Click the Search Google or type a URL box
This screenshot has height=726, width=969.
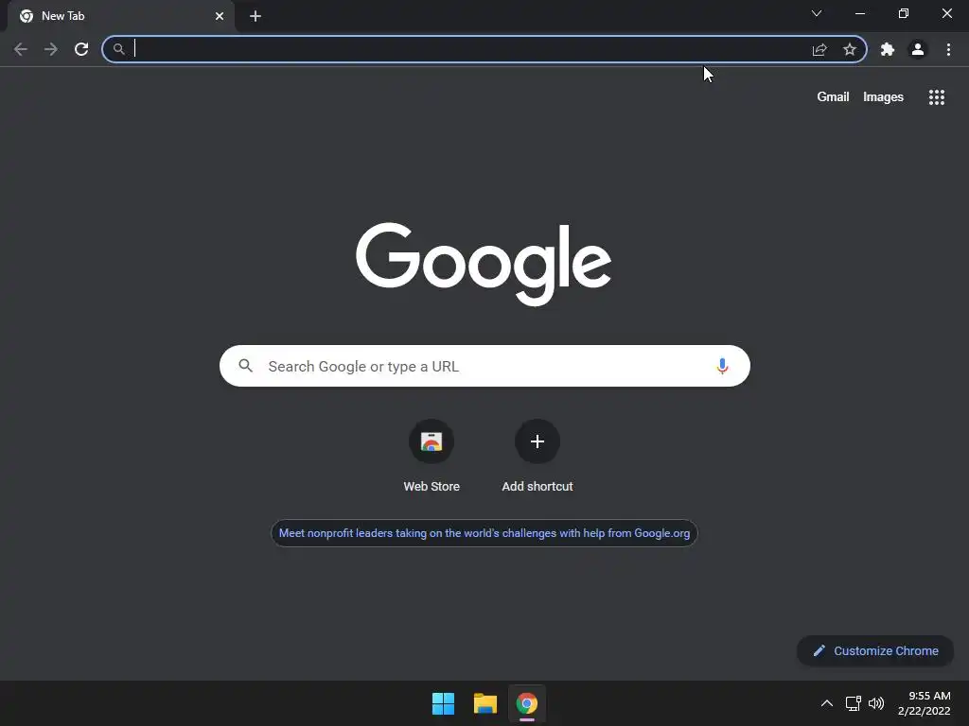point(484,366)
